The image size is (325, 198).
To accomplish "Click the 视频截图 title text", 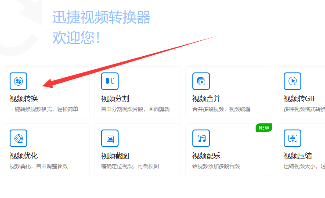I will pos(115,156).
